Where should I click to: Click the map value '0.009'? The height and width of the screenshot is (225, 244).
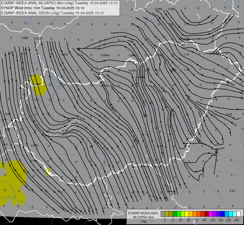click(x=24, y=38)
